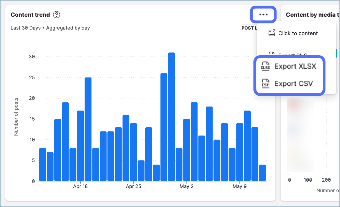340x207 pixels.
Task: Click the partially hidden teal button at right edge
Action: (x=337, y=53)
